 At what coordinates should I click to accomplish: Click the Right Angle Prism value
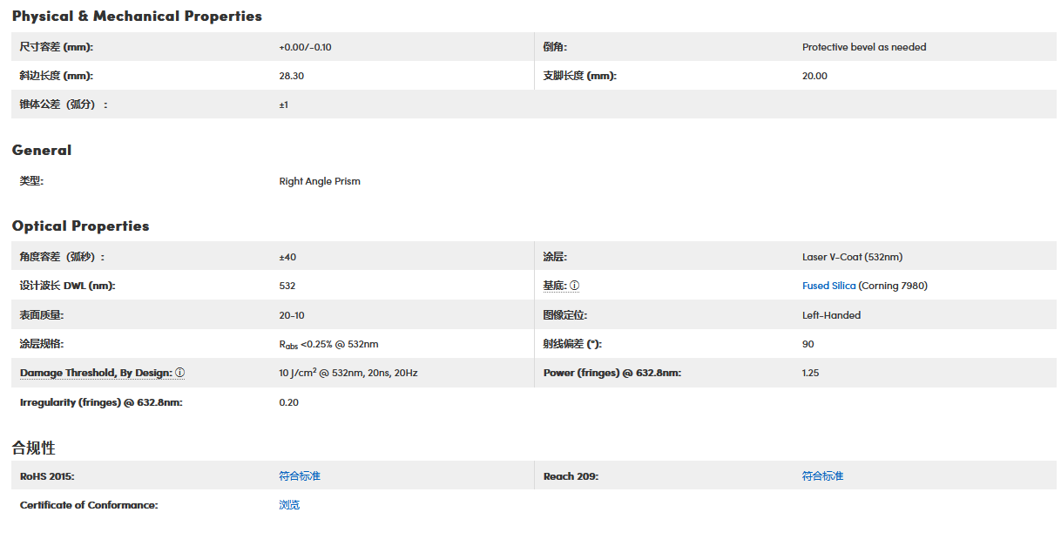320,181
